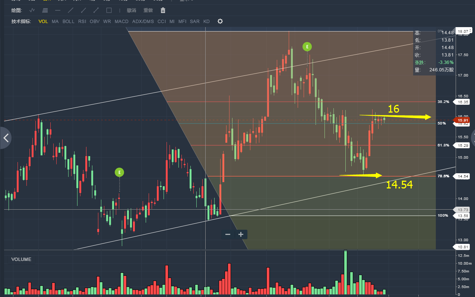The width and height of the screenshot is (475, 297).
Task: Click 撤消 to undo drawing
Action: 131,10
